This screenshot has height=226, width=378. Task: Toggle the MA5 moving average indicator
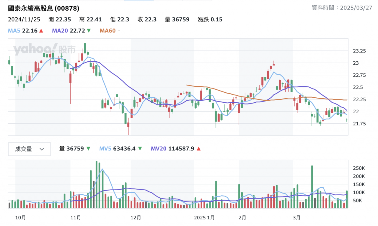point(14,31)
